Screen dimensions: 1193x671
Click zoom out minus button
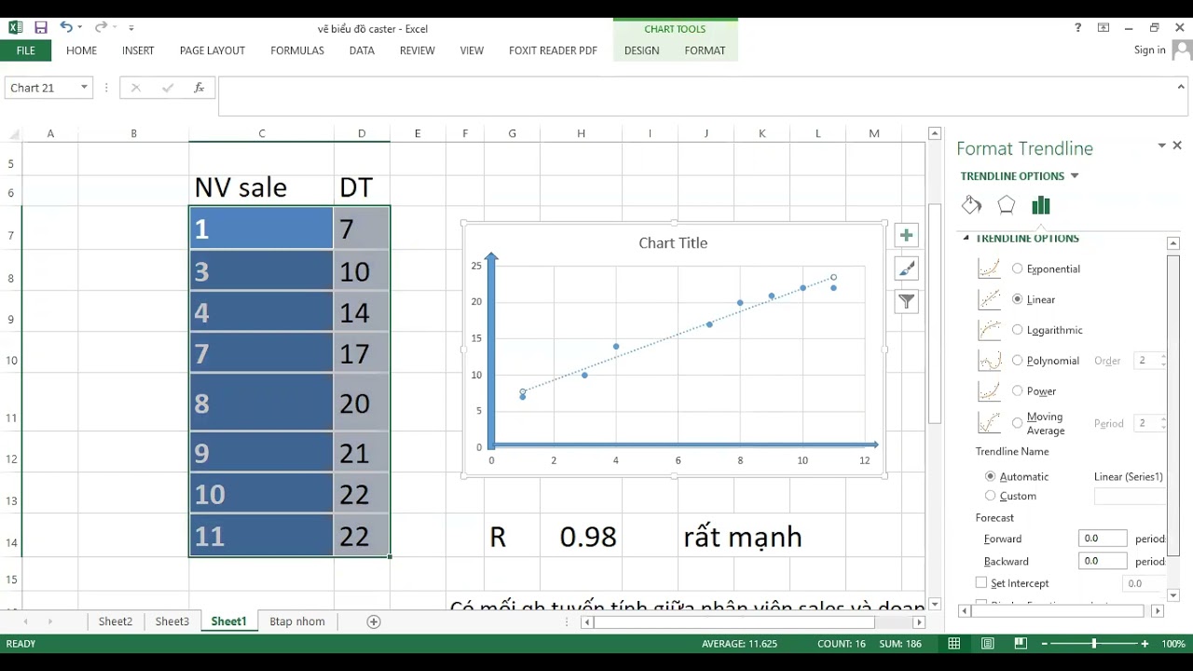[1045, 644]
